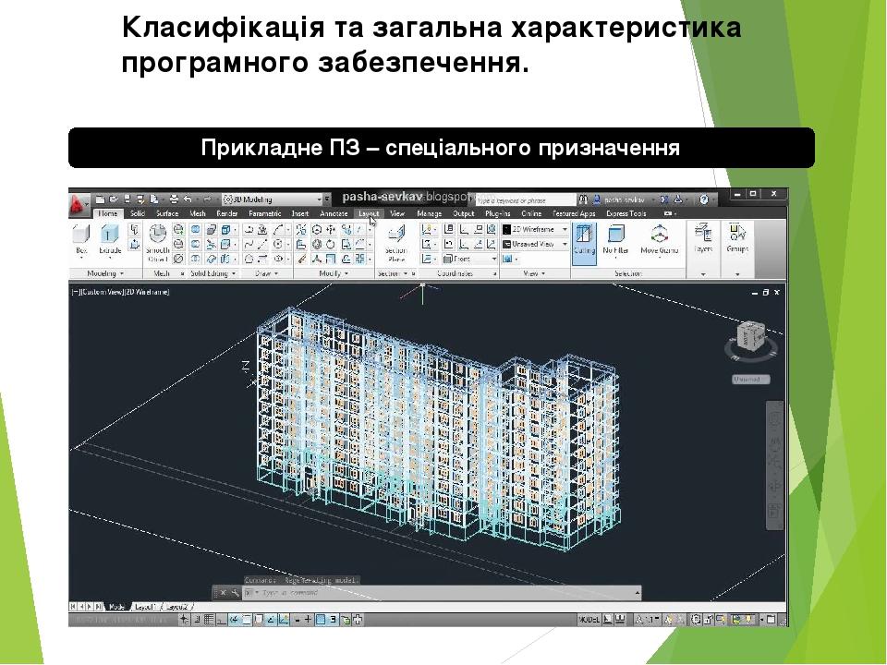The height and width of the screenshot is (665, 887).
Task: Open the Express Tools ribbon tab
Action: pyautogui.click(x=626, y=213)
